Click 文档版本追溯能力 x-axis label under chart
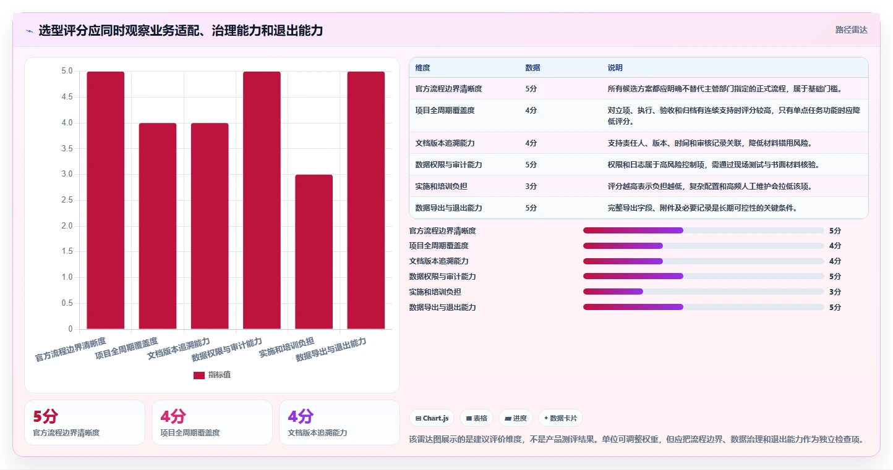This screenshot has width=893, height=470. (179, 349)
